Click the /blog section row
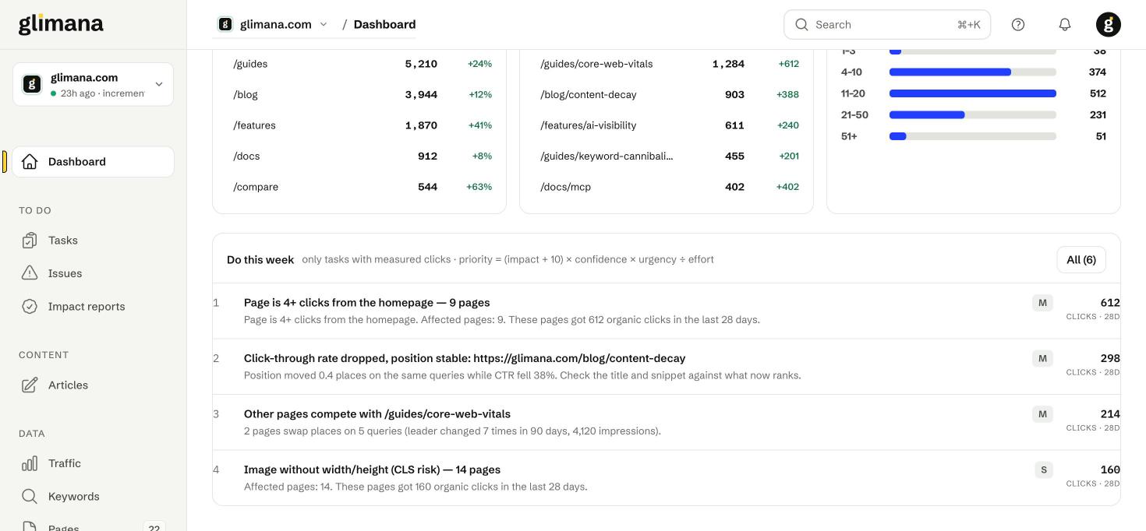Image resolution: width=1146 pixels, height=531 pixels. pos(359,95)
